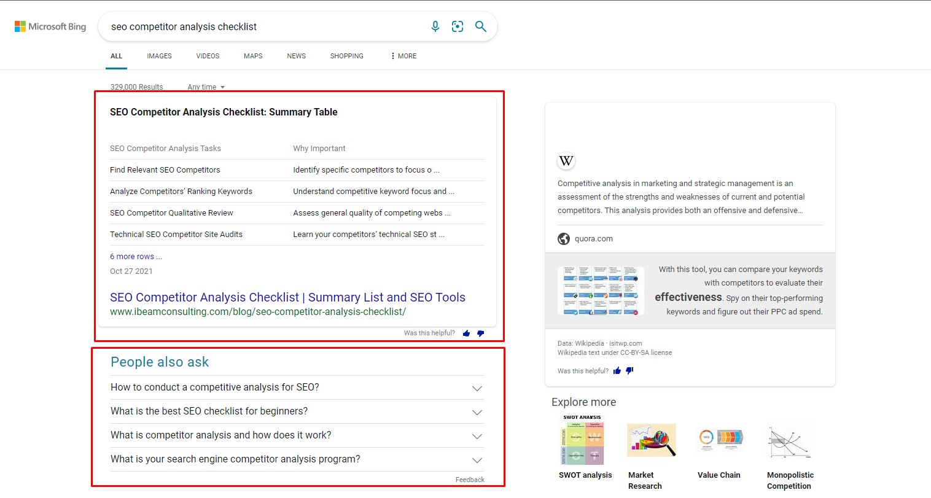The image size is (931, 498).
Task: Open the MORE menu
Action: point(403,56)
